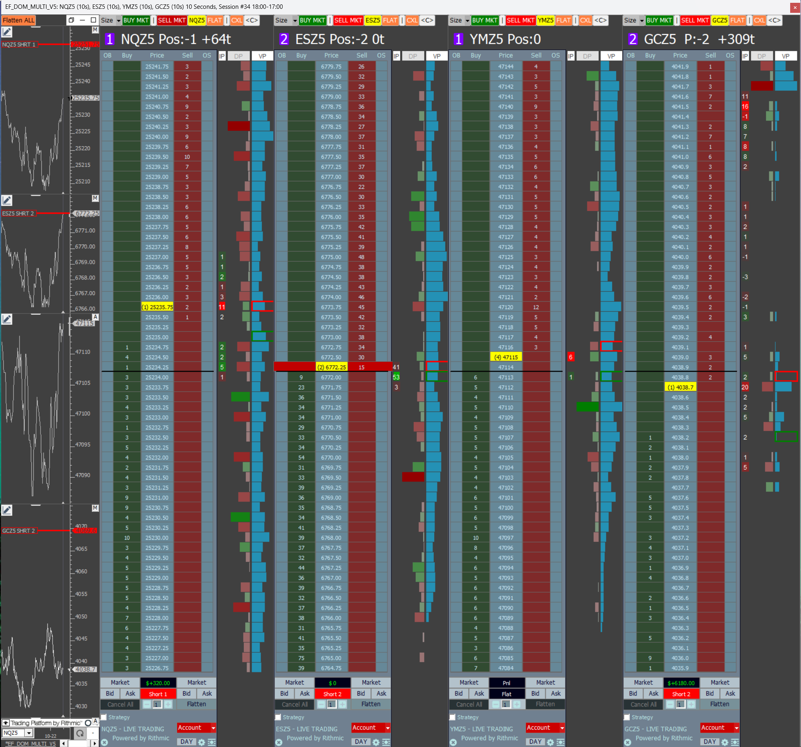Toggle Strategy checkbox in GCZ5 panel

[627, 717]
